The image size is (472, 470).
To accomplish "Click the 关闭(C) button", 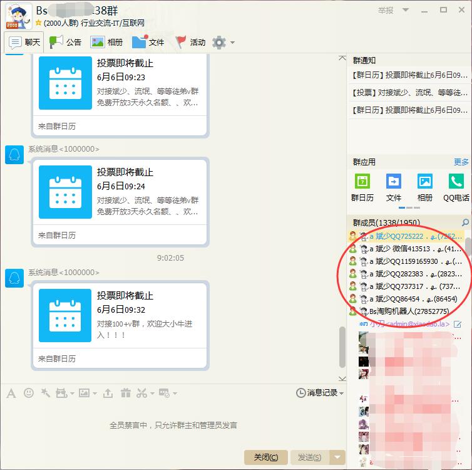I will tap(265, 457).
